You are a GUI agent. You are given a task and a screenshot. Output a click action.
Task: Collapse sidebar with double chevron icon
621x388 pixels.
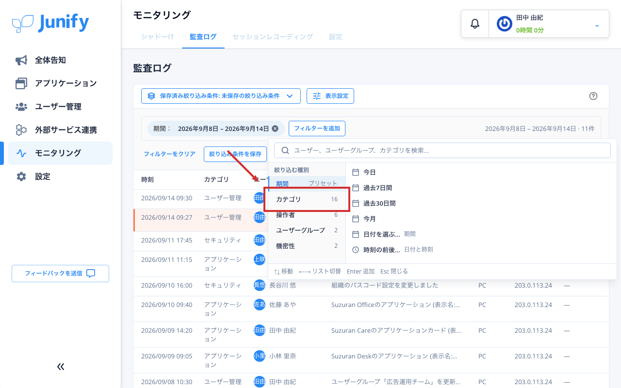tap(61, 367)
